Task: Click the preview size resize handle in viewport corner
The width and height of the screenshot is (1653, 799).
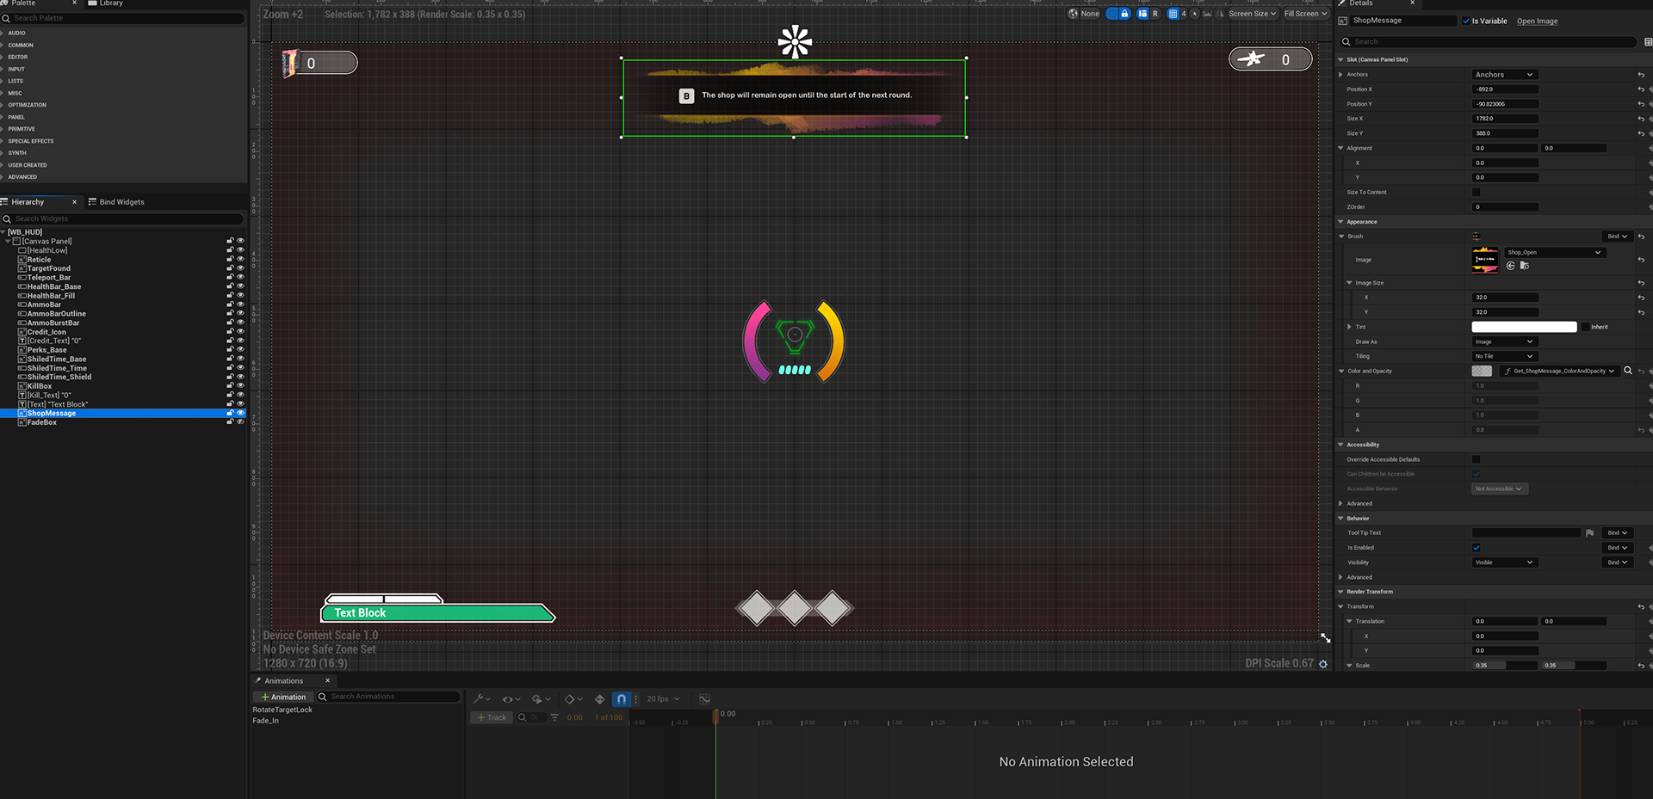Action: [1326, 637]
